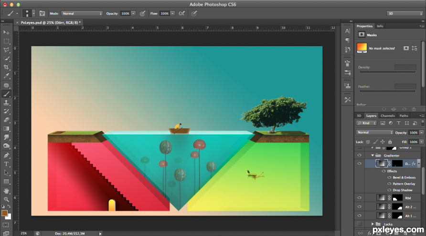
Task: Open the layer Fill slider dropdown
Action: click(x=422, y=142)
